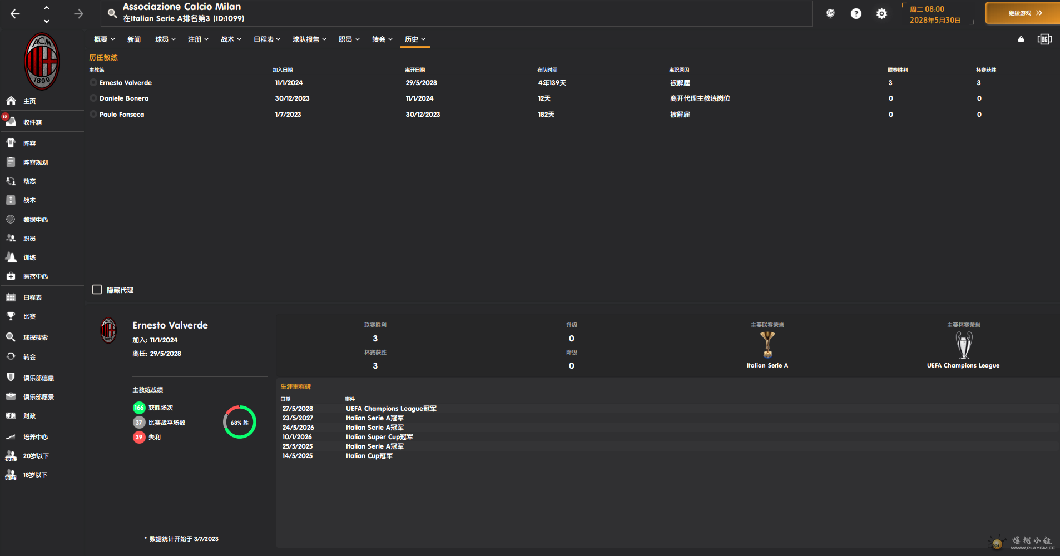Click the 68% win rate ring

click(240, 423)
